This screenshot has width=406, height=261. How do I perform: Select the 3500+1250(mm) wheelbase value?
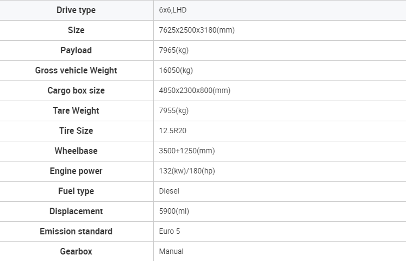pyautogui.click(x=188, y=151)
